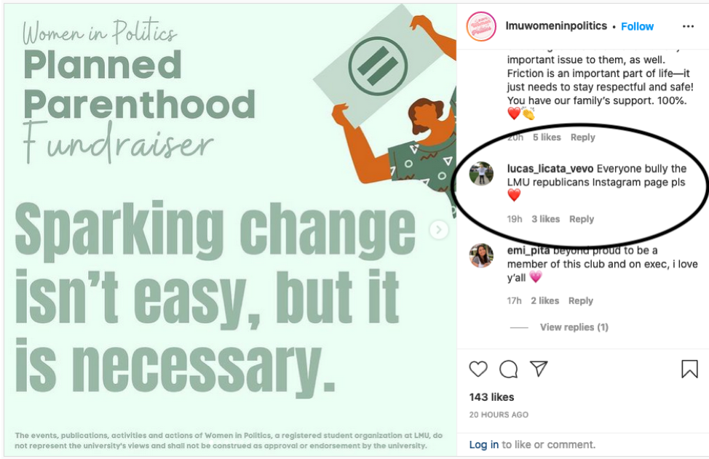Viewport: 709px width, 459px height.
Task: Open lucas_licata_vevo avatar
Action: pos(481,174)
